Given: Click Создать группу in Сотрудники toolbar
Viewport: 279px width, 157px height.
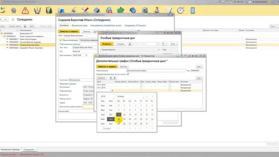Looking at the screenshot, I should [x=15, y=26].
